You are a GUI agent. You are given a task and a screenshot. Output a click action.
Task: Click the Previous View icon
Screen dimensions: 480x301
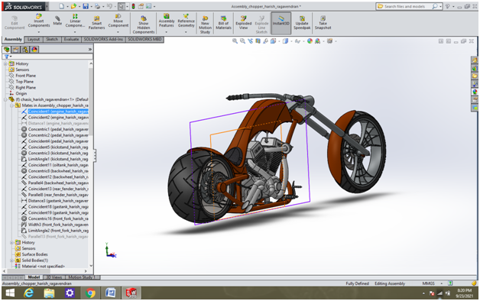click(251, 41)
